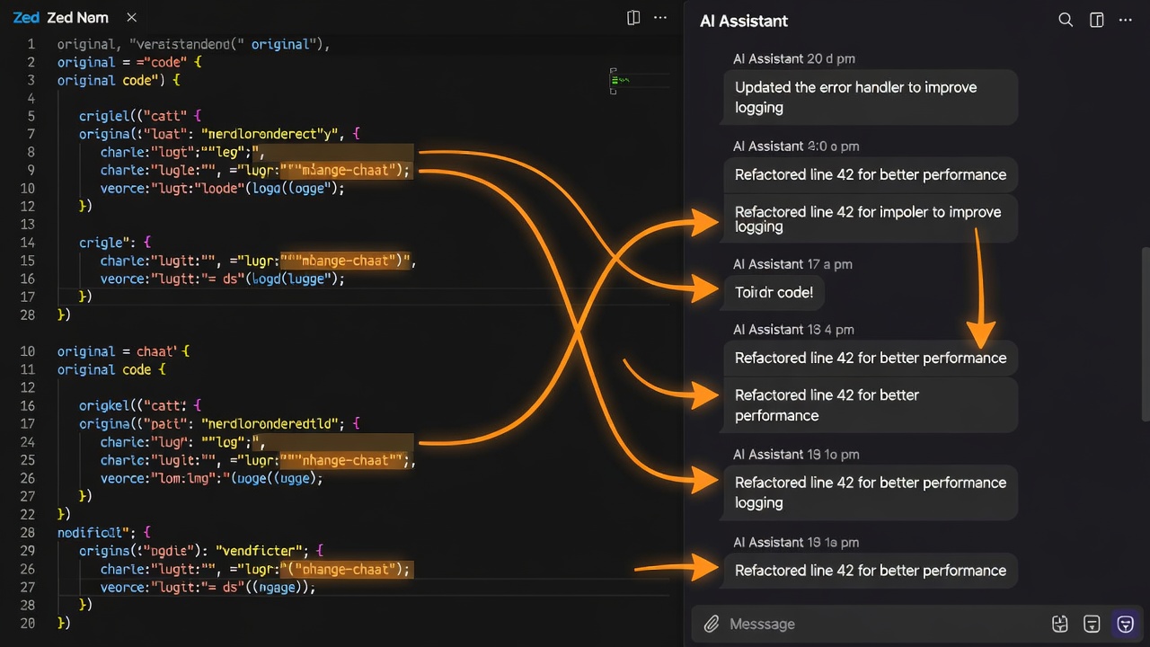Attach a file with the paperclip icon
This screenshot has width=1150, height=647.
[x=711, y=624]
